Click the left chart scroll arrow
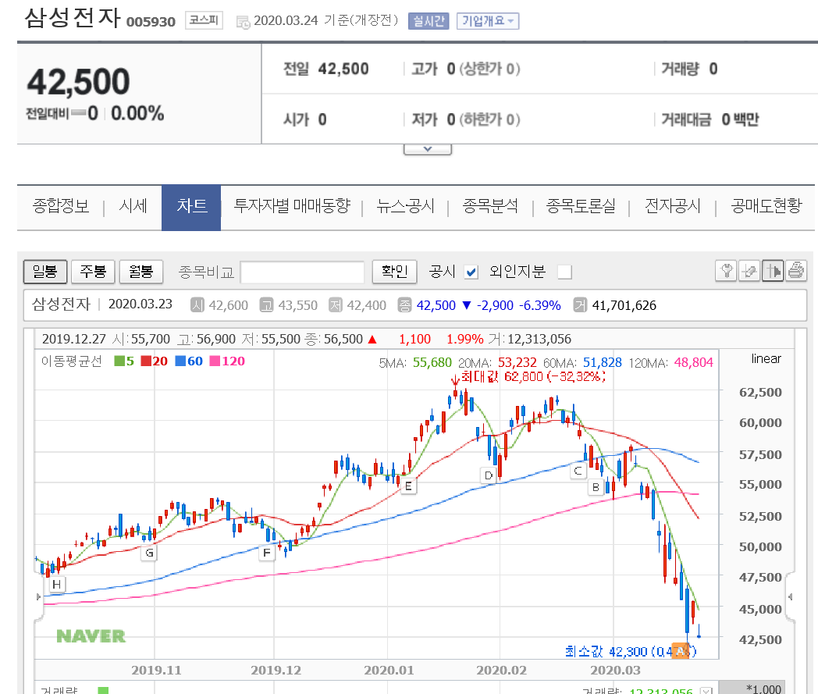818x694 pixels. 38,596
